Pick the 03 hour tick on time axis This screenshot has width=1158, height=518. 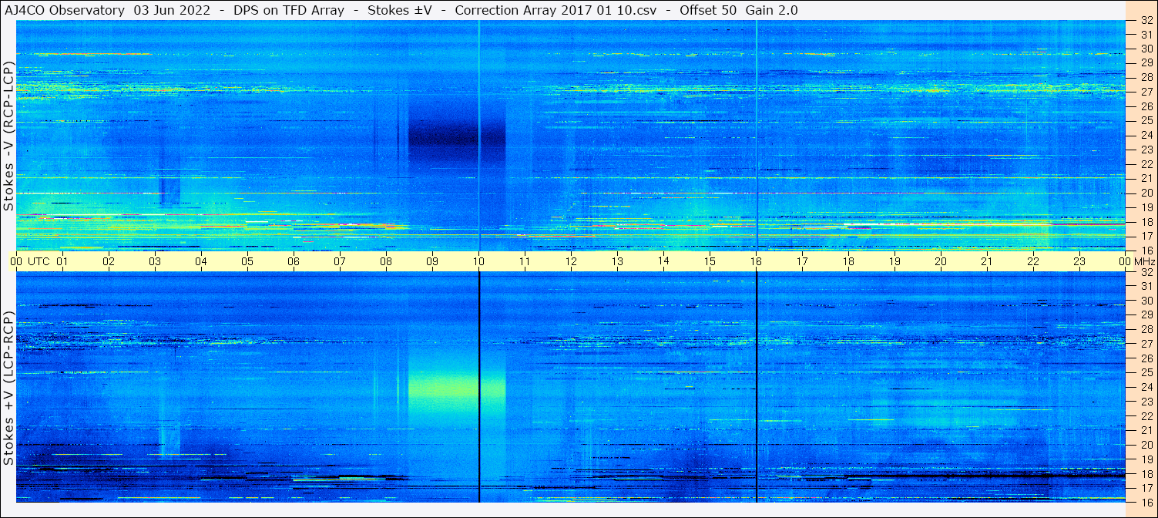tap(155, 261)
